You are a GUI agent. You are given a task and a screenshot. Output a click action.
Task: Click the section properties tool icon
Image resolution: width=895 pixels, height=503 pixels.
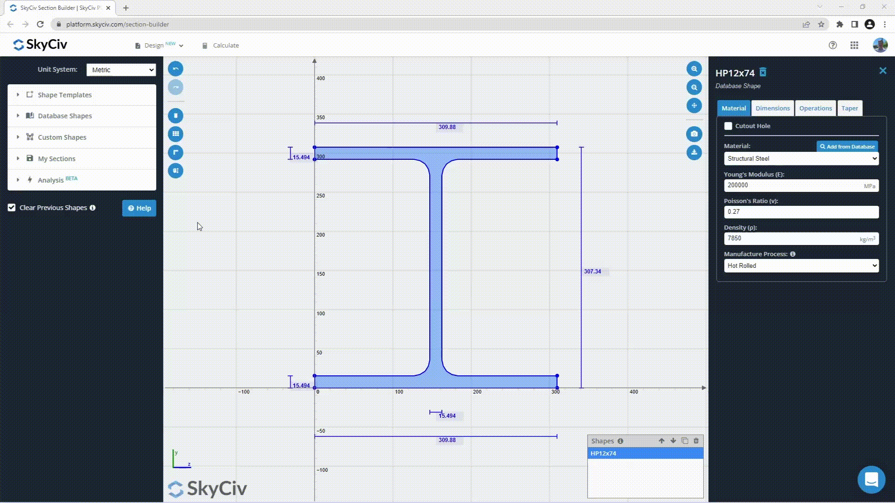point(176,171)
